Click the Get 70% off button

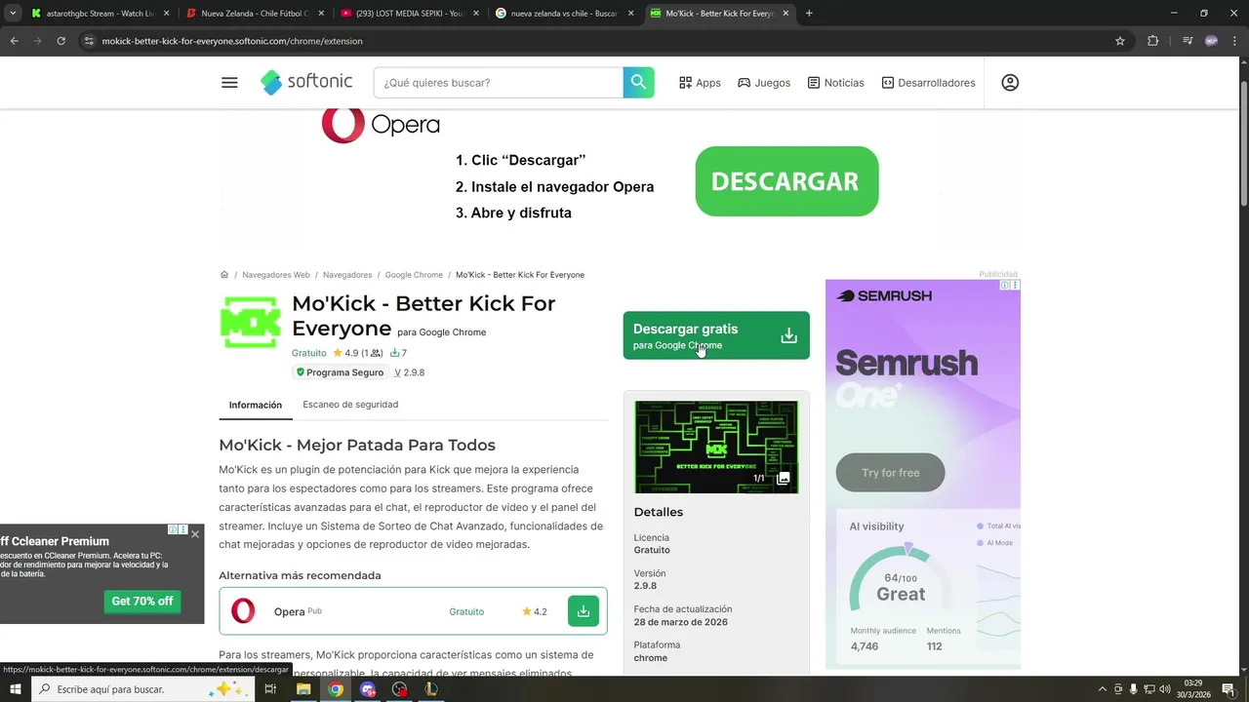(x=142, y=602)
